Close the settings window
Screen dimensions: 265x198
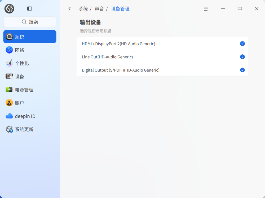pos(257,9)
